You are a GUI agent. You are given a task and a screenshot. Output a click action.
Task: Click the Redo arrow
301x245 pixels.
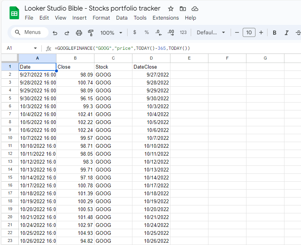click(67, 33)
